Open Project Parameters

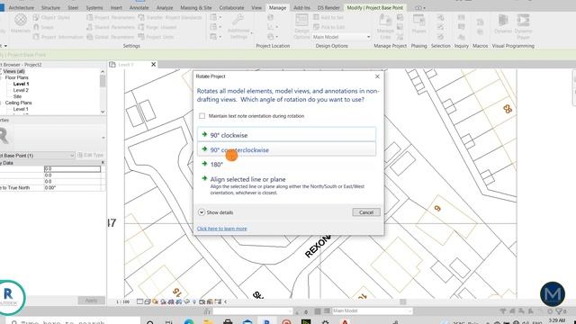tap(111, 17)
